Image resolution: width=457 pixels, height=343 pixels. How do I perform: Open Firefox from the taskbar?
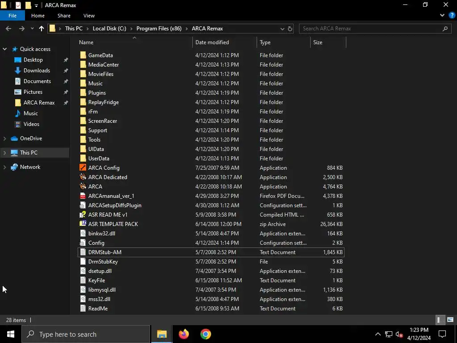(x=183, y=334)
